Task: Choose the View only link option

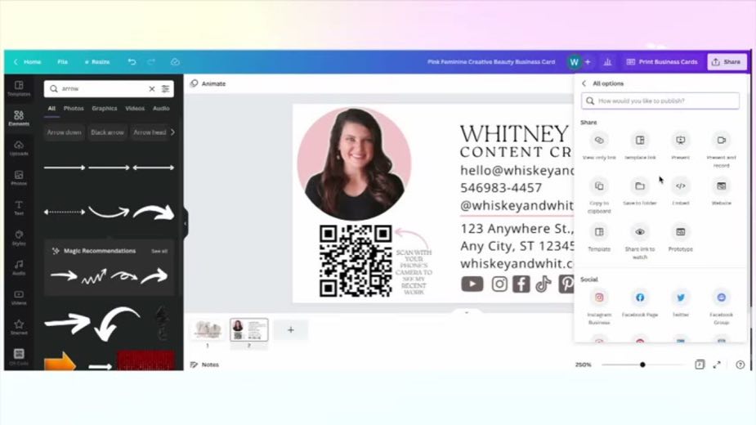Action: pyautogui.click(x=599, y=146)
